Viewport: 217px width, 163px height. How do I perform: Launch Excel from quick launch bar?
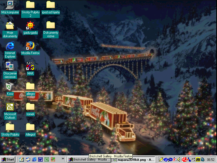coord(47,159)
